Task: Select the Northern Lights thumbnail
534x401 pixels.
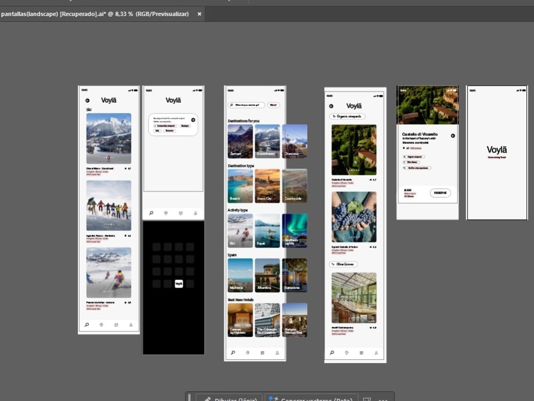Action: click(295, 230)
